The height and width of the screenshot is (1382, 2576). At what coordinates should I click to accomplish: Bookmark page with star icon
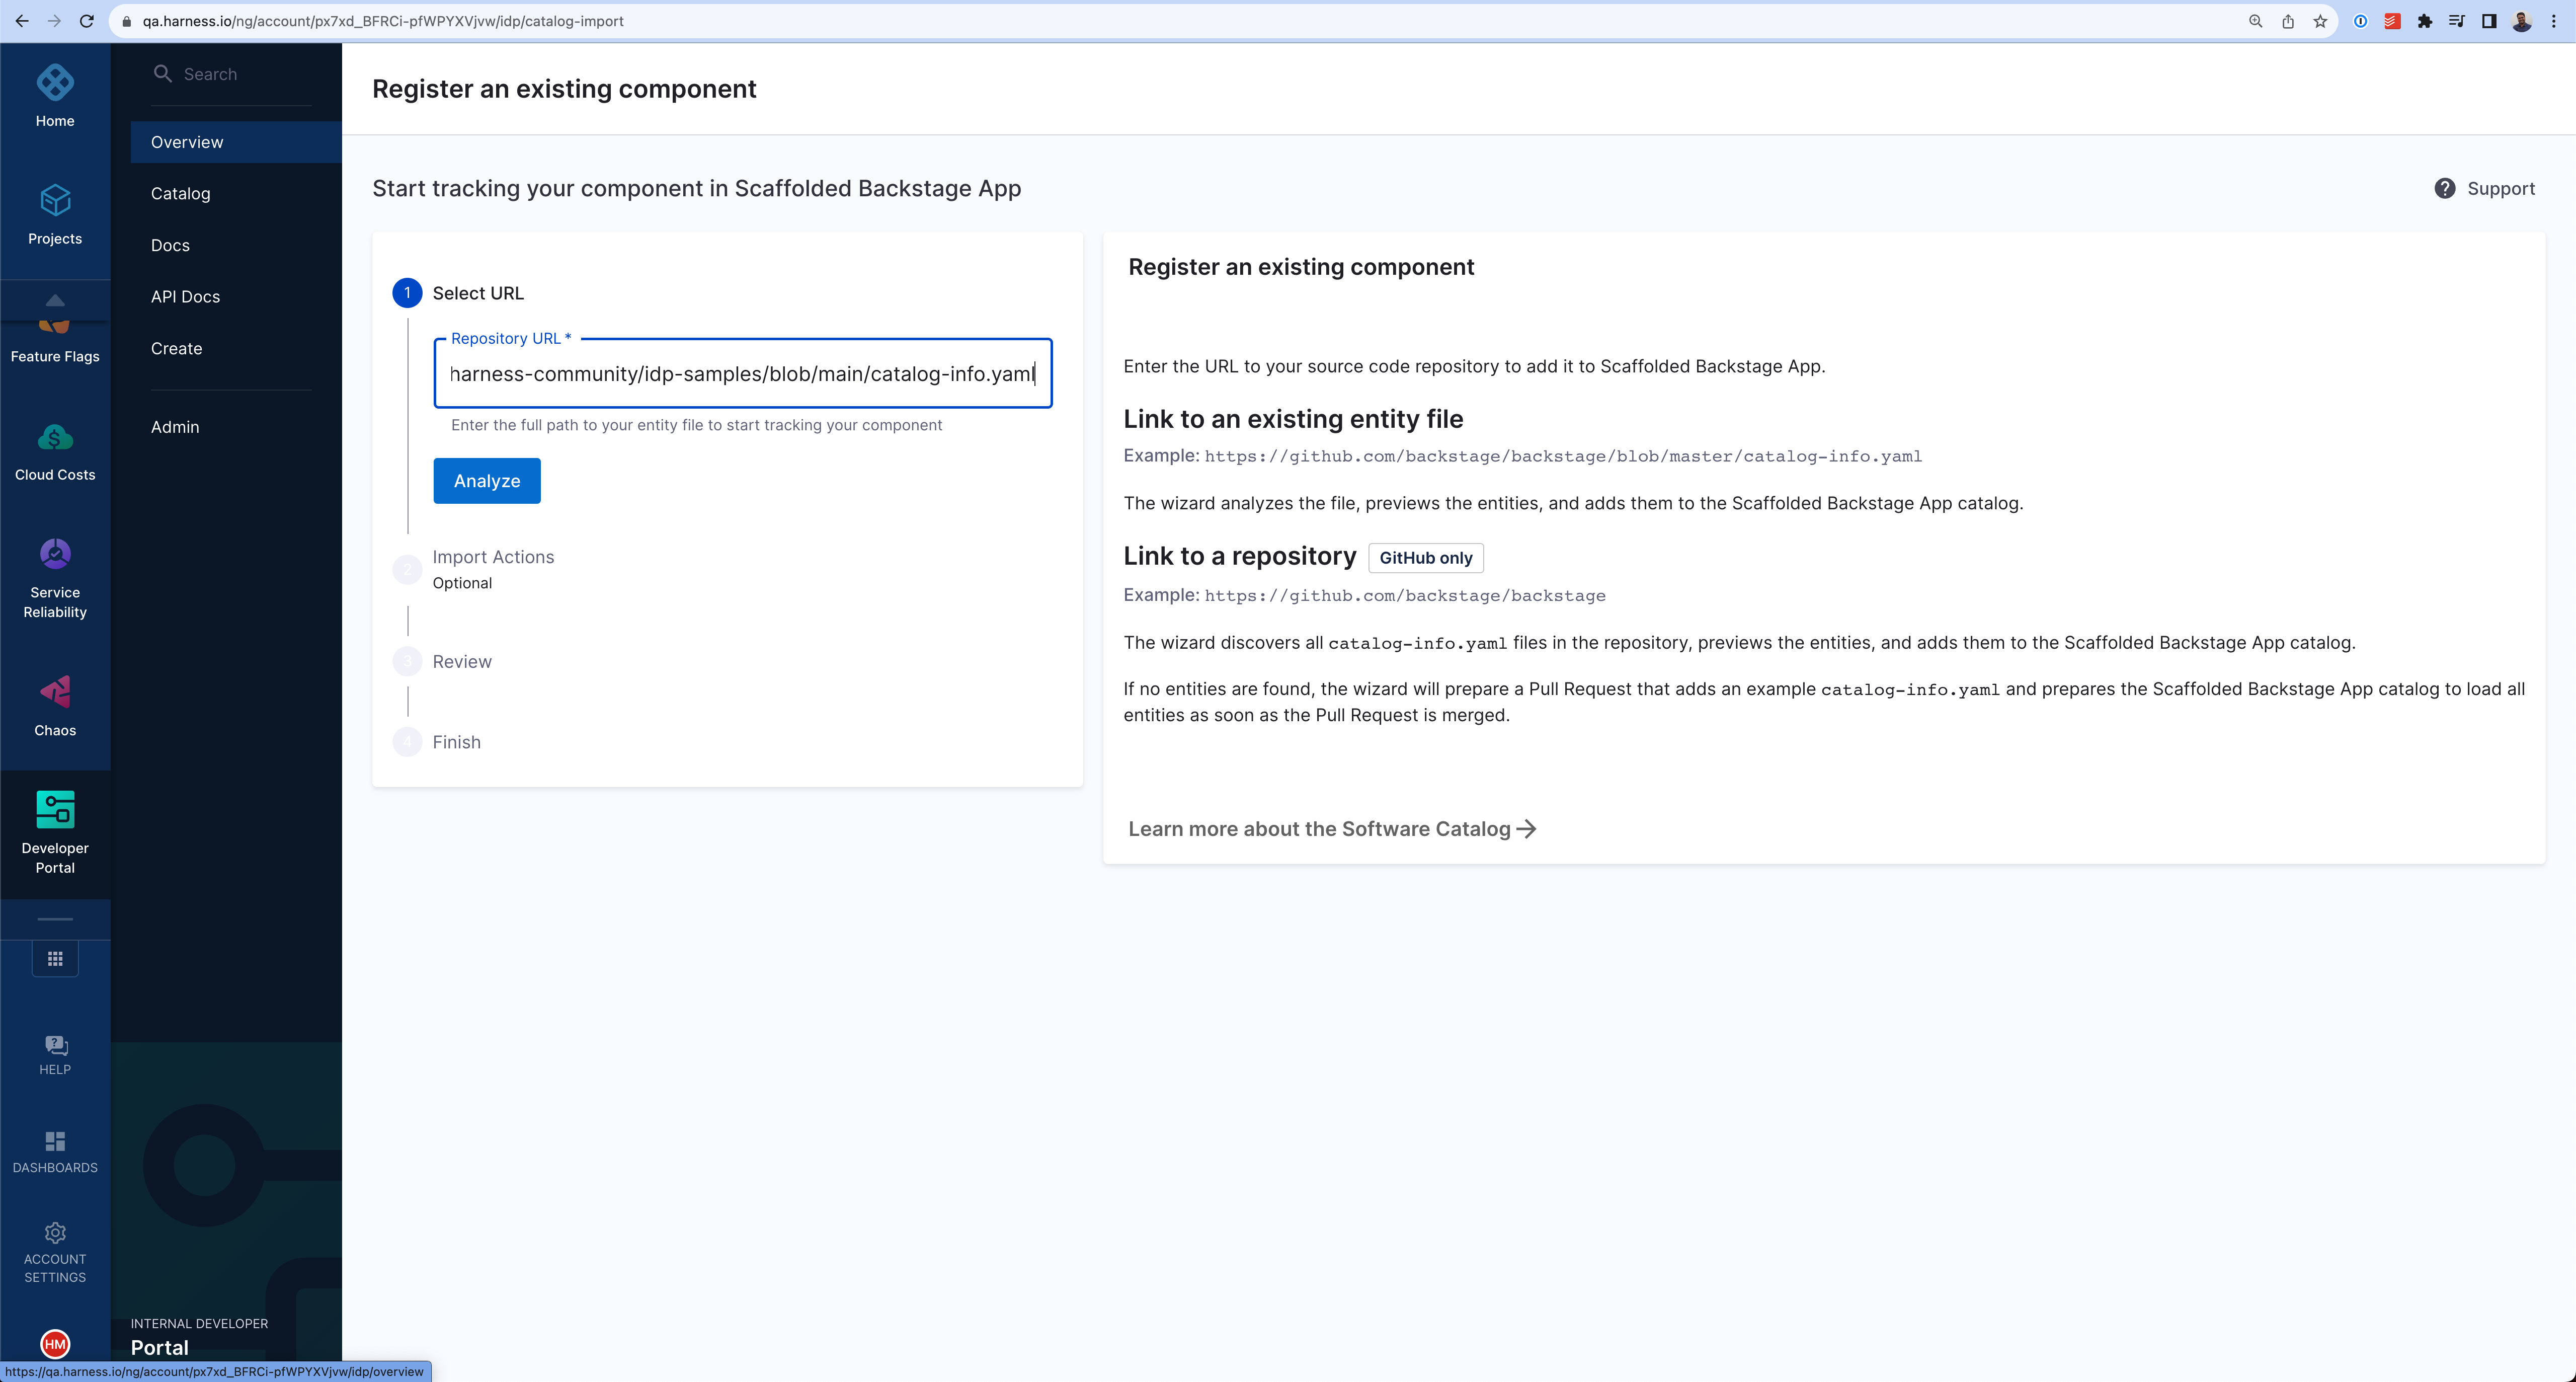point(2320,21)
